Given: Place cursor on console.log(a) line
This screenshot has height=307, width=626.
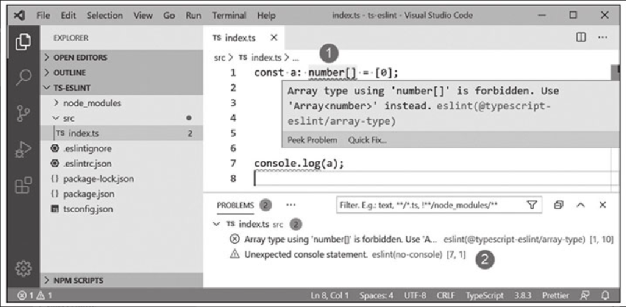Looking at the screenshot, I should click(x=299, y=163).
